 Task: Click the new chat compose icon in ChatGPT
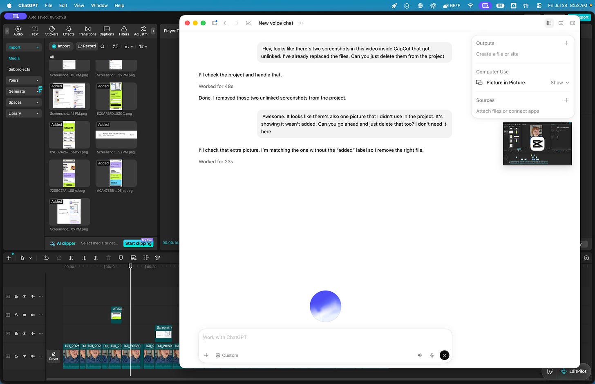click(248, 23)
